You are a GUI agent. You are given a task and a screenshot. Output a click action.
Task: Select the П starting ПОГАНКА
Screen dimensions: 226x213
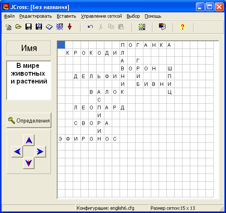(x=124, y=45)
